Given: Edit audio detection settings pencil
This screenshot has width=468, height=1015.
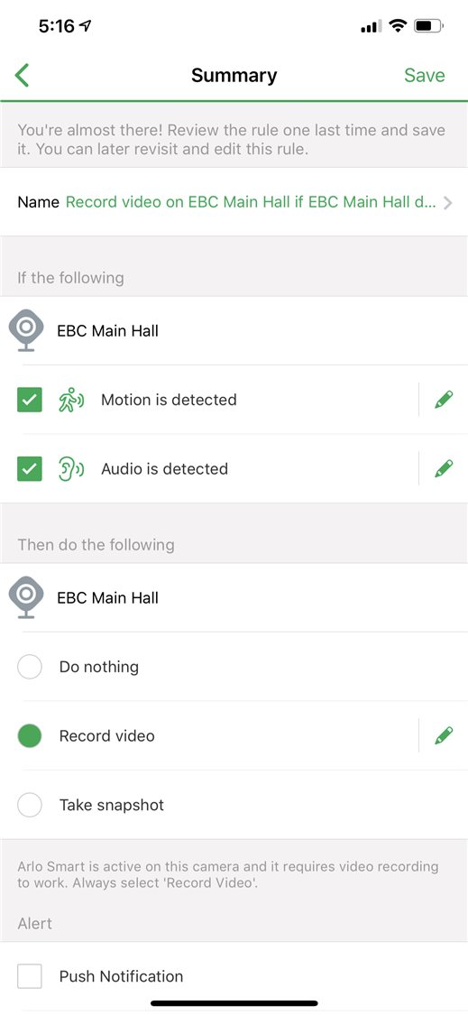Looking at the screenshot, I should point(444,468).
